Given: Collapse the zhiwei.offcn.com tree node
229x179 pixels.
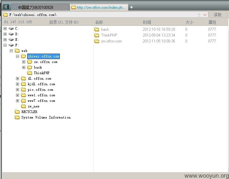Looking at the screenshot, I should pos(18,56).
